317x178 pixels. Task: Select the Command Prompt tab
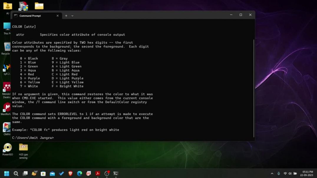pyautogui.click(x=37, y=16)
